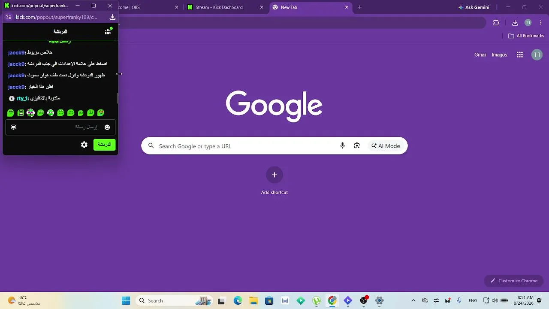Start voice search with microphone icon
Viewport: 549px width, 309px height.
coord(342,146)
